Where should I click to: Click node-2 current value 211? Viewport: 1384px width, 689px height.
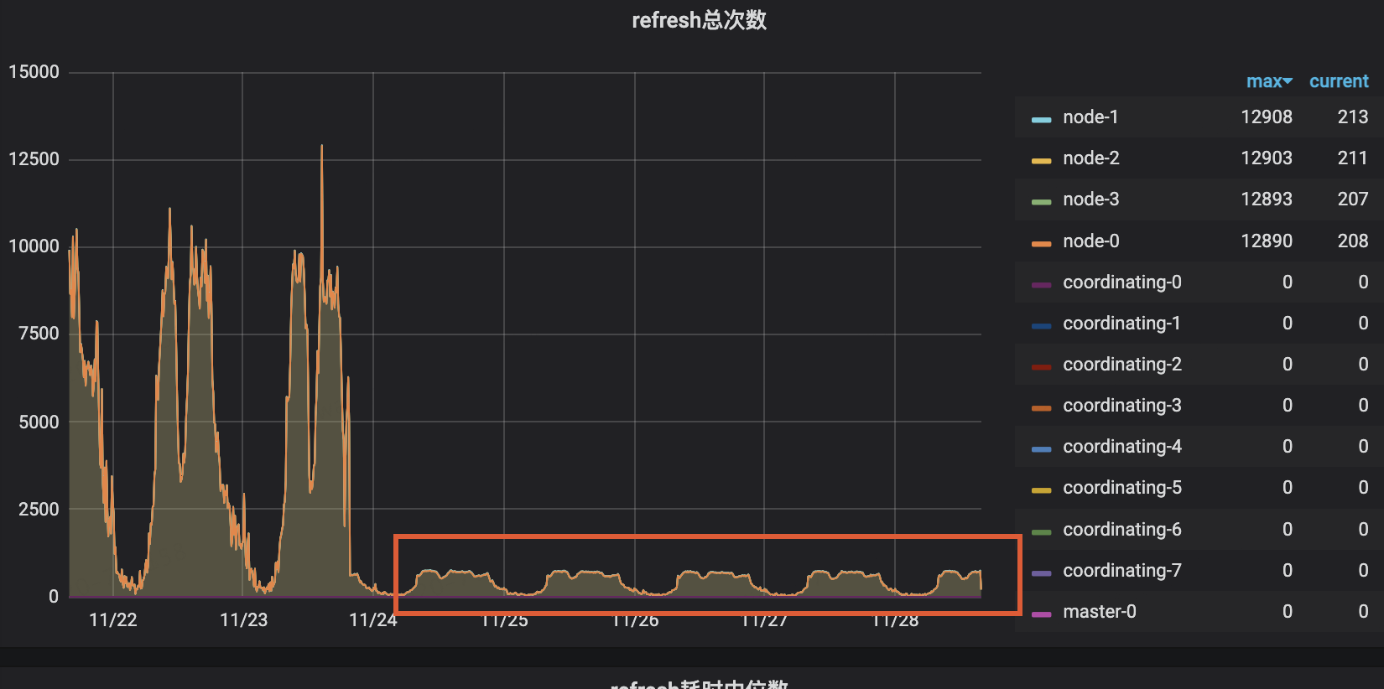1353,158
